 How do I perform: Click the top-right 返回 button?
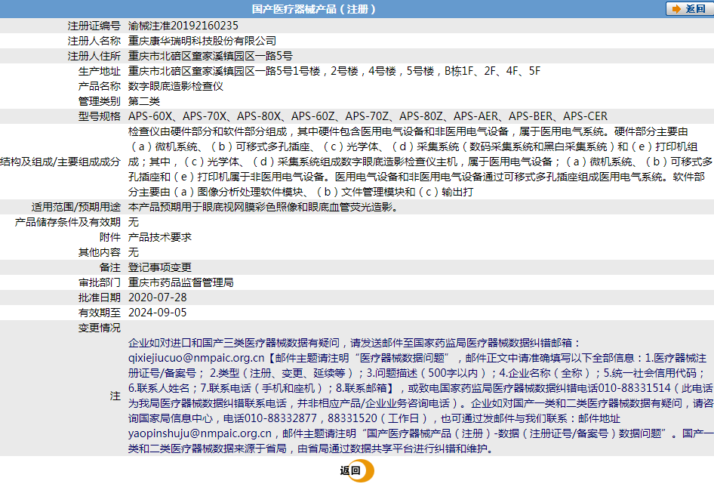pyautogui.click(x=690, y=8)
